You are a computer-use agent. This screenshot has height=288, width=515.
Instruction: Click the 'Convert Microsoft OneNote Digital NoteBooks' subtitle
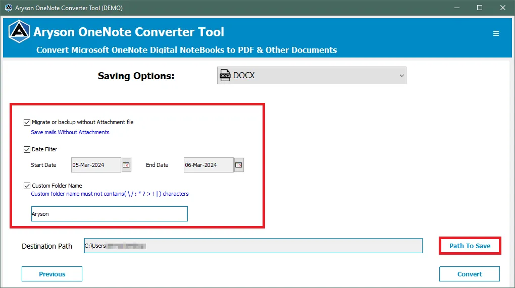click(186, 50)
